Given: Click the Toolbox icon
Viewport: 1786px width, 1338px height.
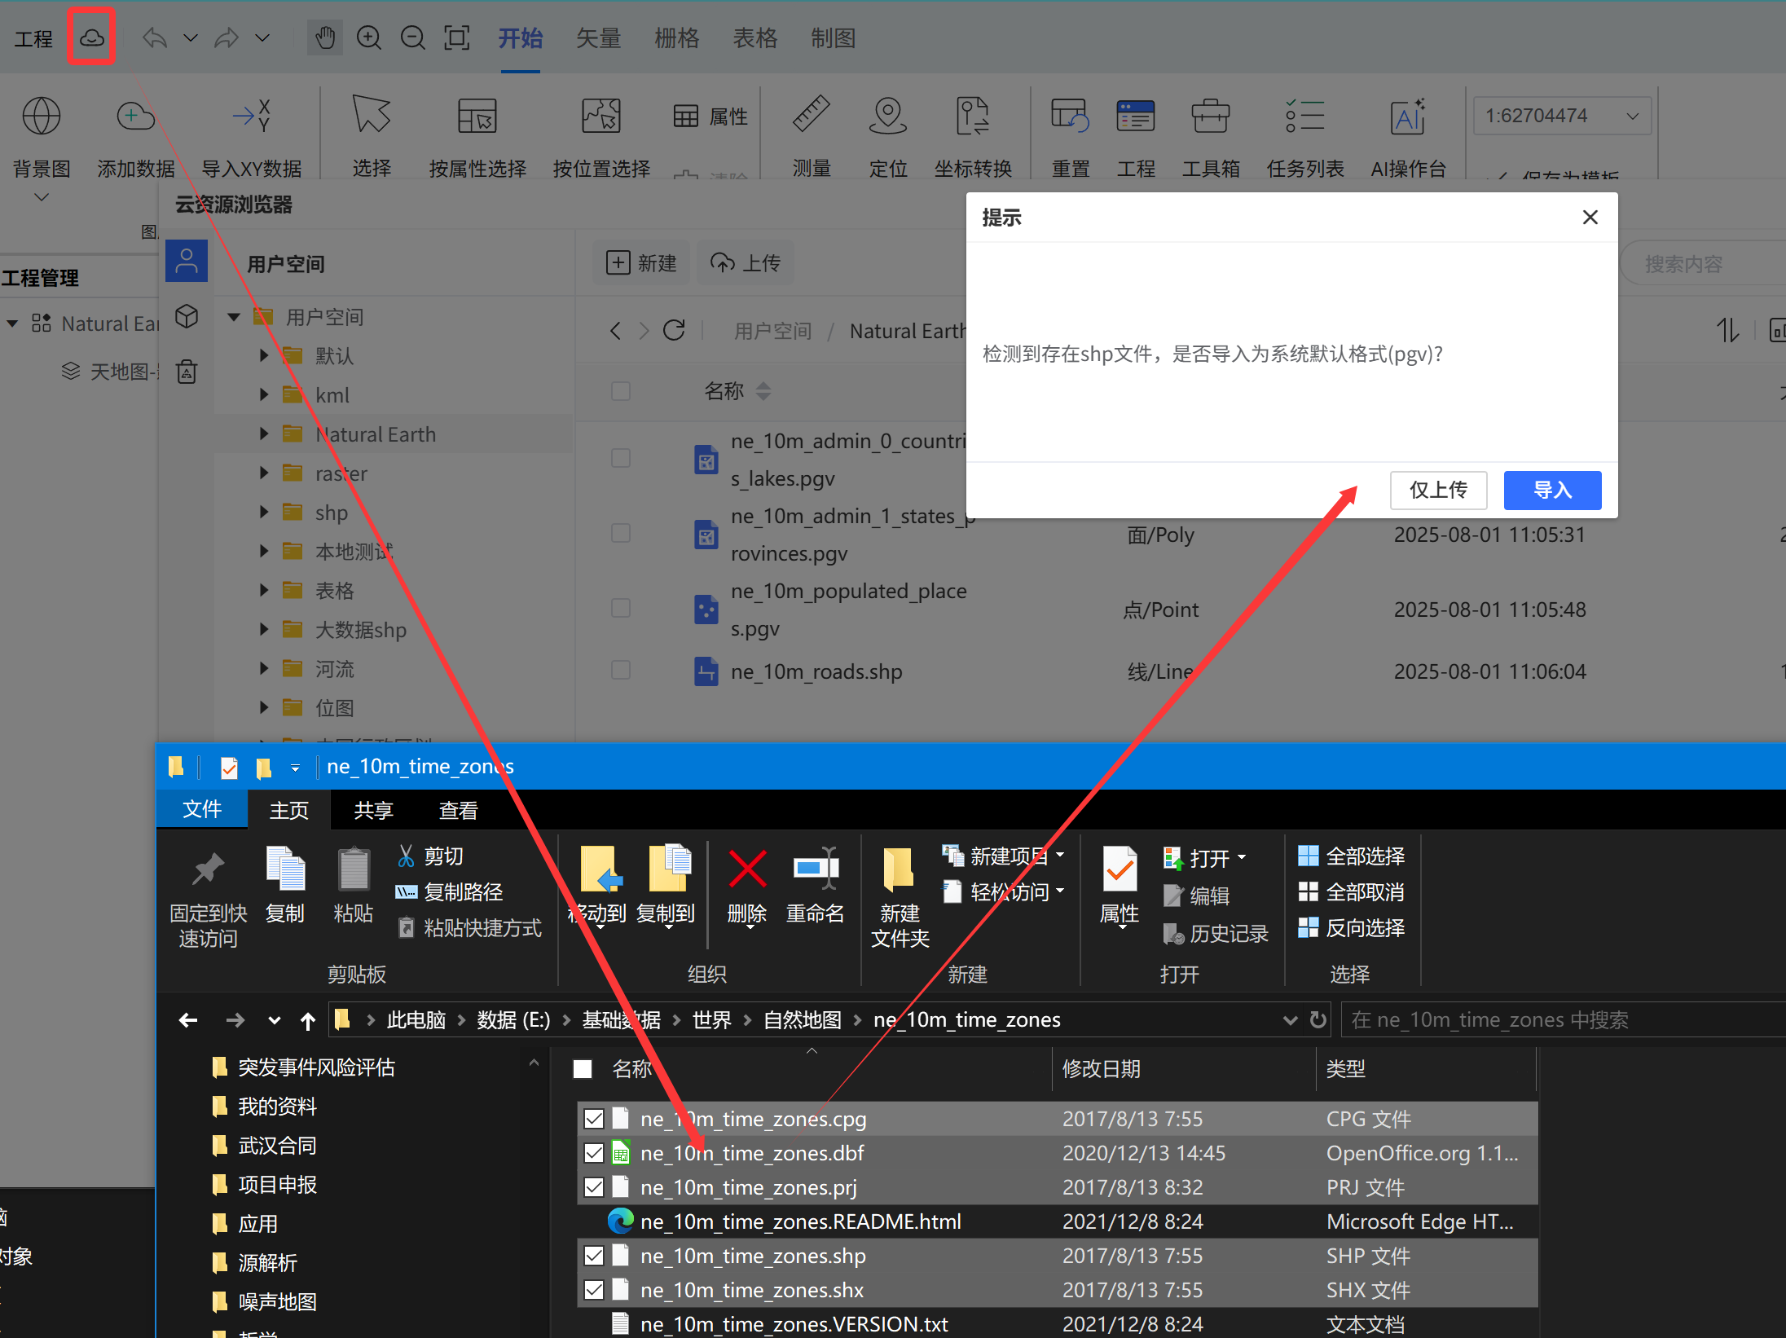Looking at the screenshot, I should [x=1210, y=117].
